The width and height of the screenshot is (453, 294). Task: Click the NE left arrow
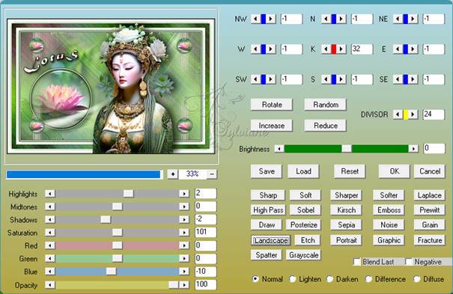398,19
